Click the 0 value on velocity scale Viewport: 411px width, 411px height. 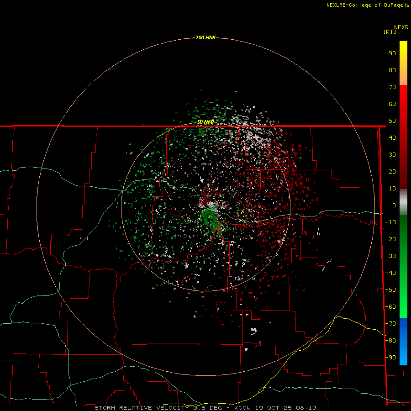tap(394, 205)
